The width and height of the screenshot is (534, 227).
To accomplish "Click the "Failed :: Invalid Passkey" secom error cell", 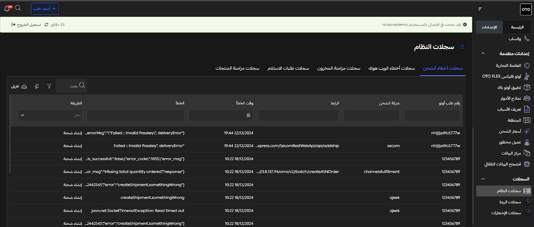I will point(149,146).
